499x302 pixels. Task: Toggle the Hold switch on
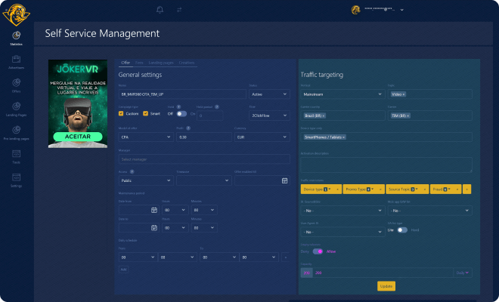[181, 113]
